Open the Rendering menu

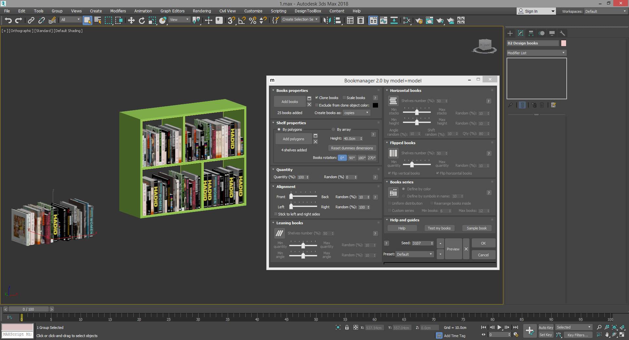202,11
